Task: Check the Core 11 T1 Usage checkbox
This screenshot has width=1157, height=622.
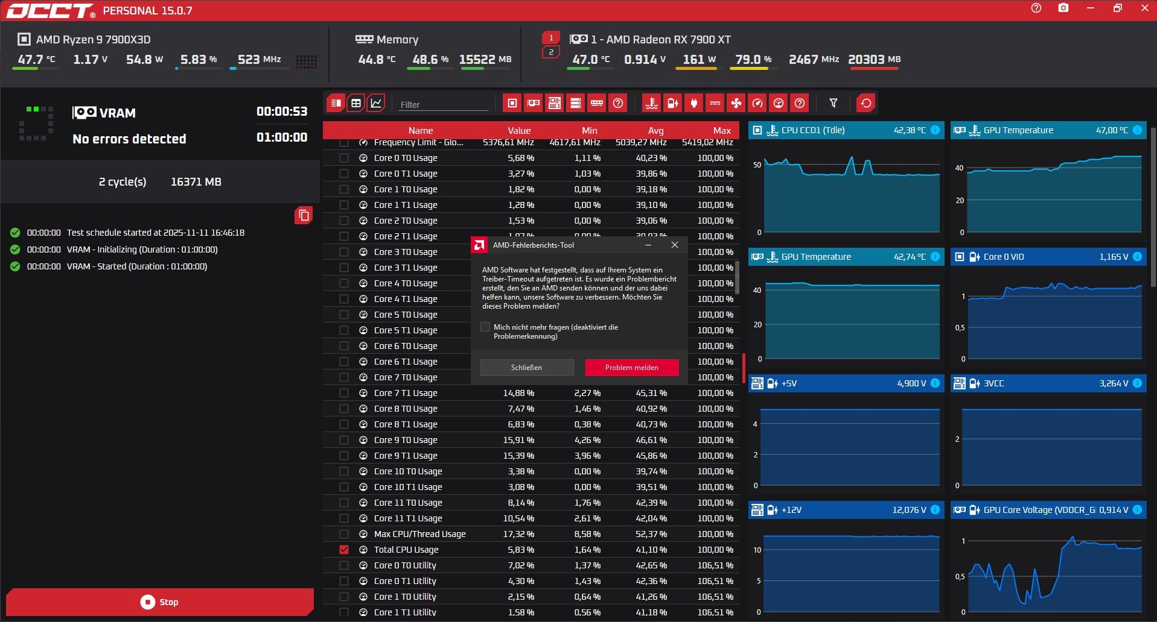Action: pyautogui.click(x=344, y=518)
